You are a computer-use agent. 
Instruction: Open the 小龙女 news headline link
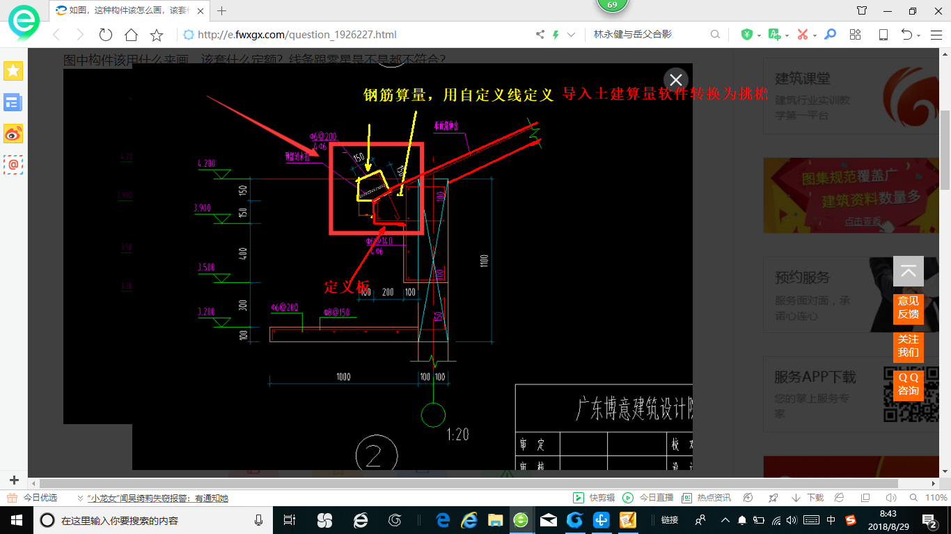pos(158,498)
